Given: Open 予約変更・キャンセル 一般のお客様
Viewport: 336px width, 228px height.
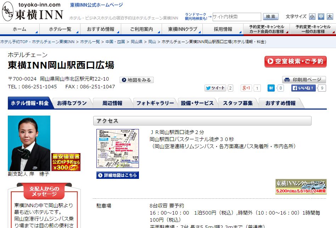Looking at the screenshot, I should [313, 29].
